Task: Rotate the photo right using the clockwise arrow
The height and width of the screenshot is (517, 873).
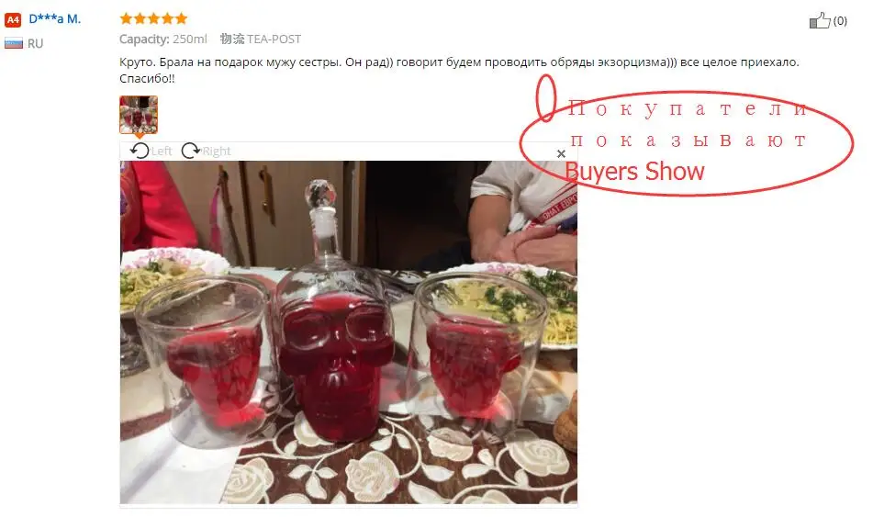Action: click(x=190, y=151)
